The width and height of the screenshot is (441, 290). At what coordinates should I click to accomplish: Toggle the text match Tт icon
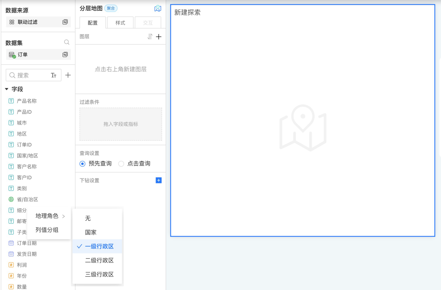[54, 75]
